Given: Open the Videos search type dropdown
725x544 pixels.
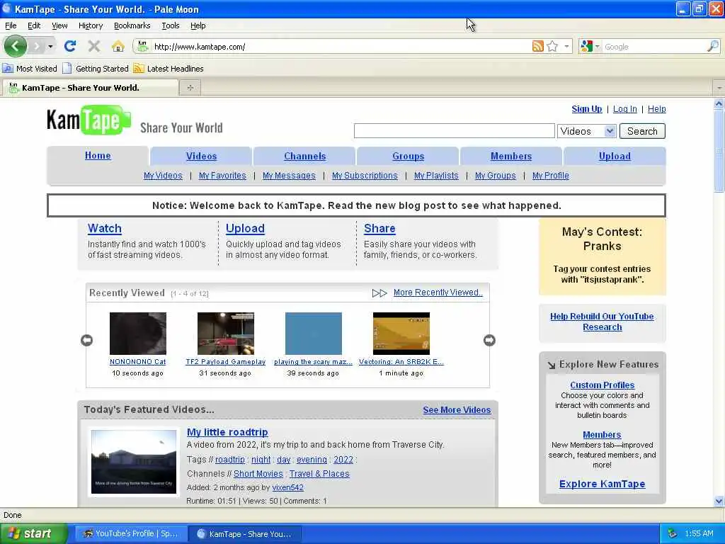Looking at the screenshot, I should pos(586,131).
